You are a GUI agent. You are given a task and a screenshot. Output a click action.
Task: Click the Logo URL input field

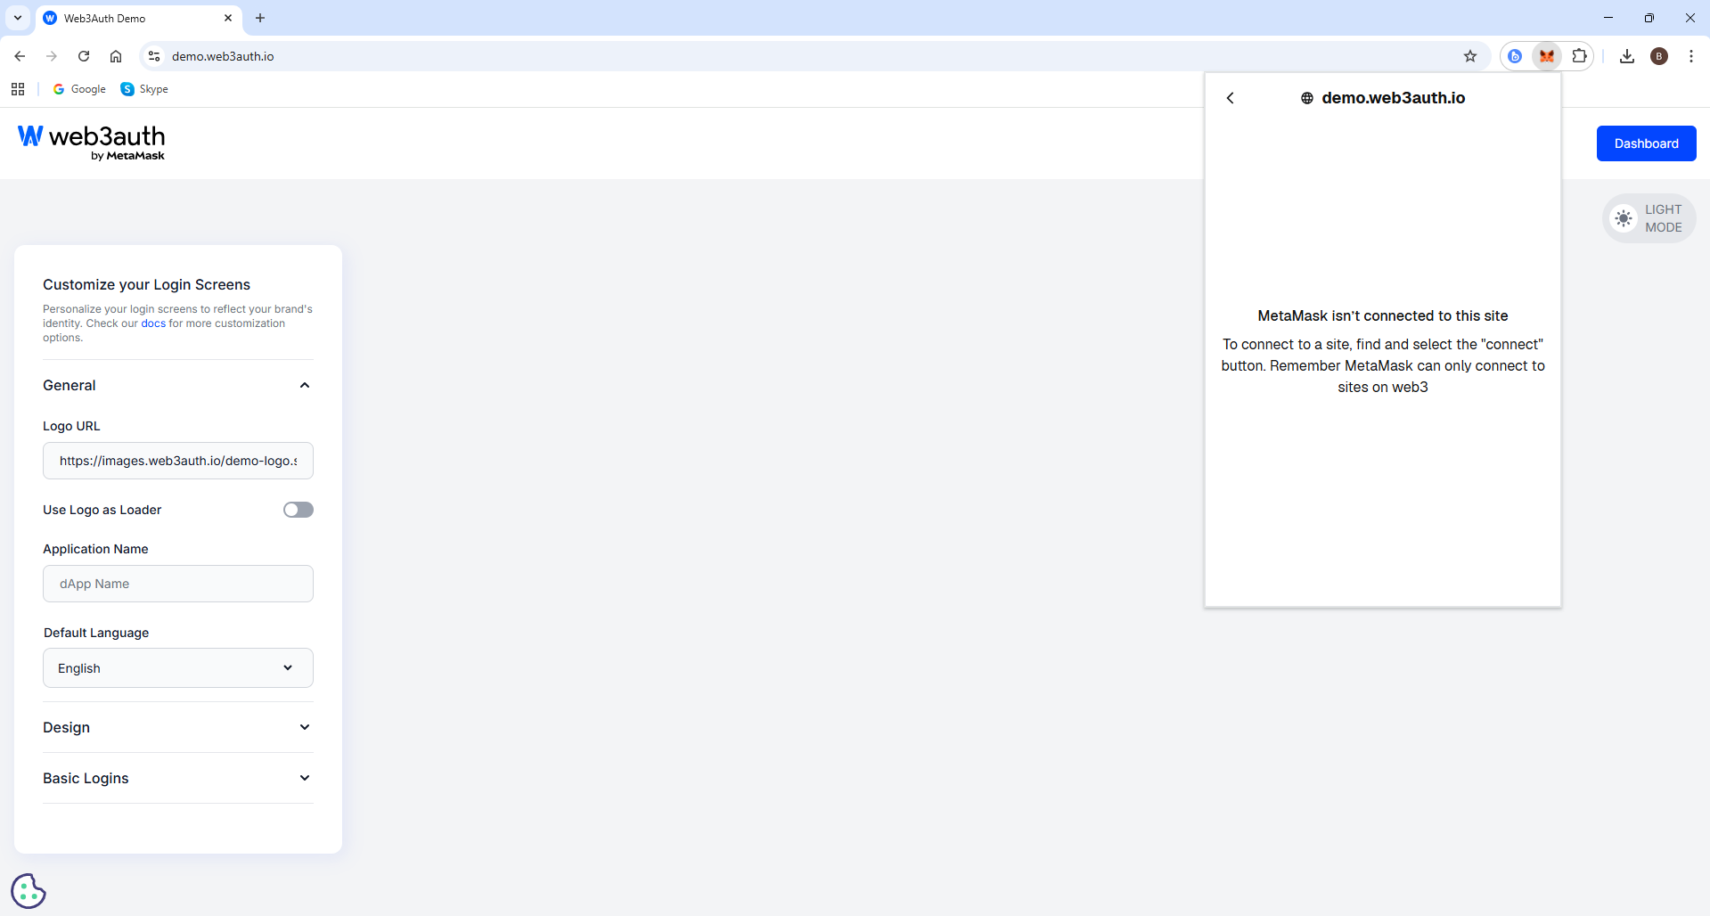click(x=178, y=461)
